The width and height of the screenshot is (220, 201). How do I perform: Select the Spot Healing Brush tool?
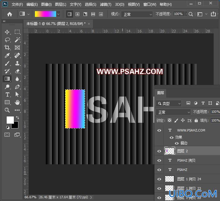coord(17,55)
